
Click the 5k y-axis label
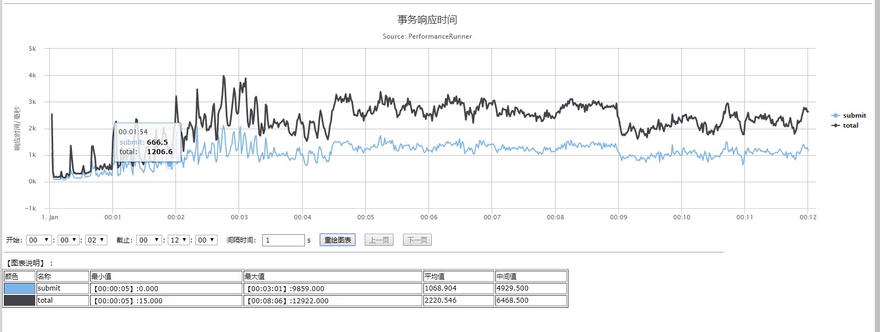(x=32, y=49)
